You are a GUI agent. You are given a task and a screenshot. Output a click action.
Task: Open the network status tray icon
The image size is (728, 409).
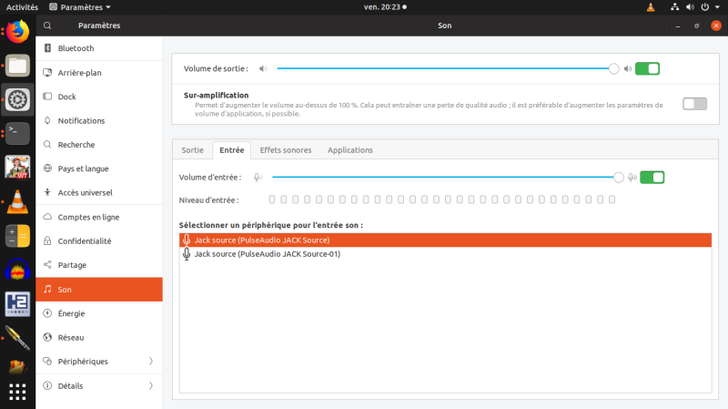coord(674,7)
